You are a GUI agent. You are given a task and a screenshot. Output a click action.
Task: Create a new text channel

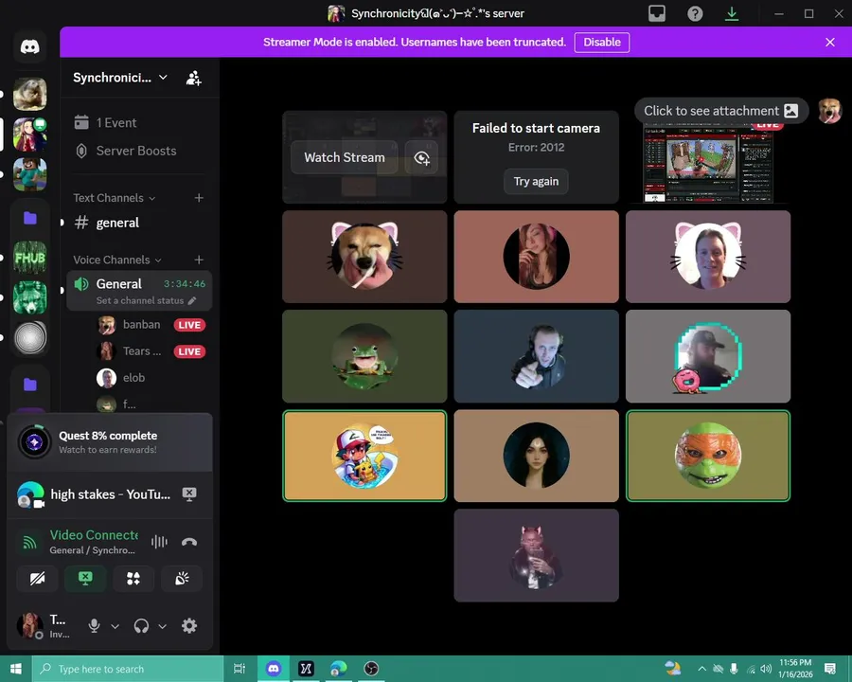pos(199,198)
